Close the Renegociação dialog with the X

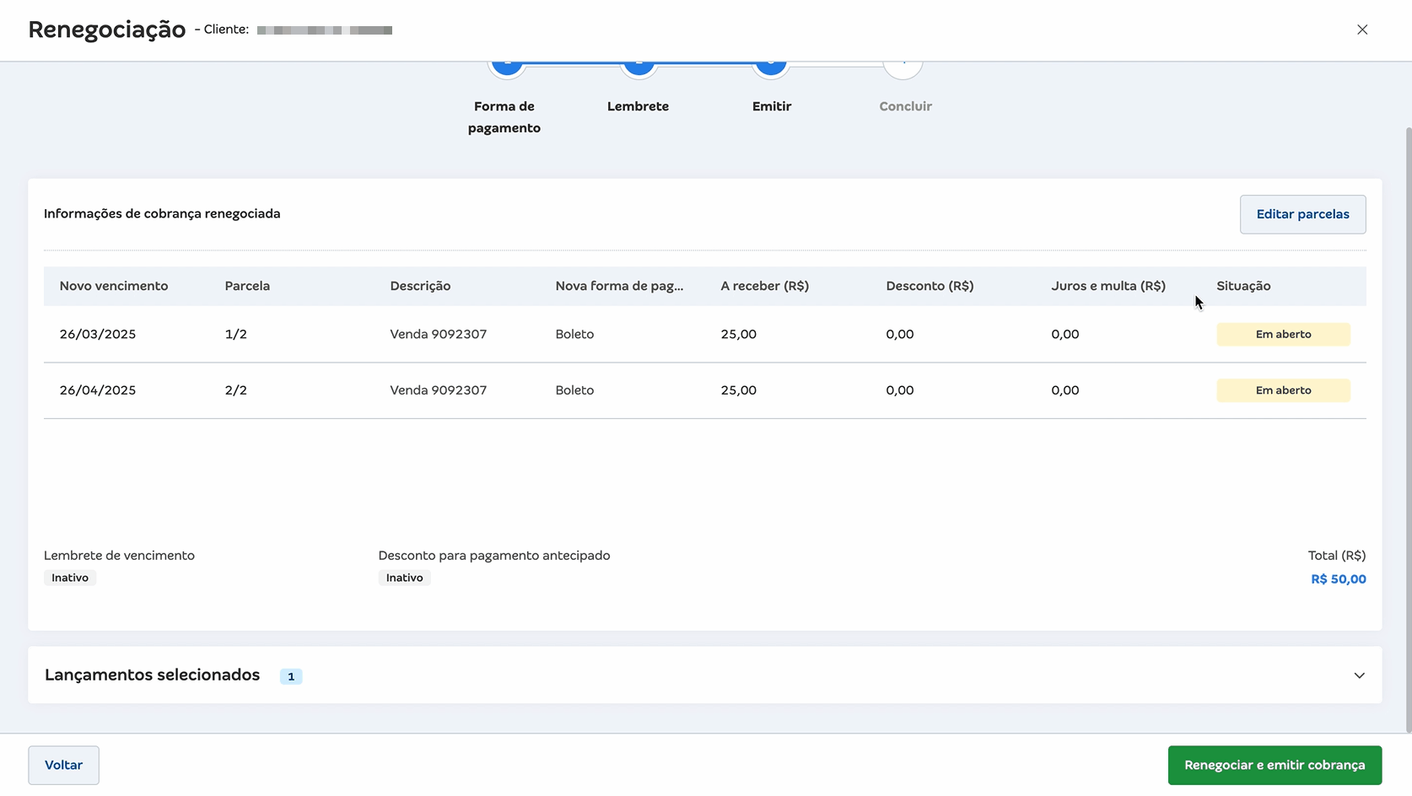point(1362,30)
